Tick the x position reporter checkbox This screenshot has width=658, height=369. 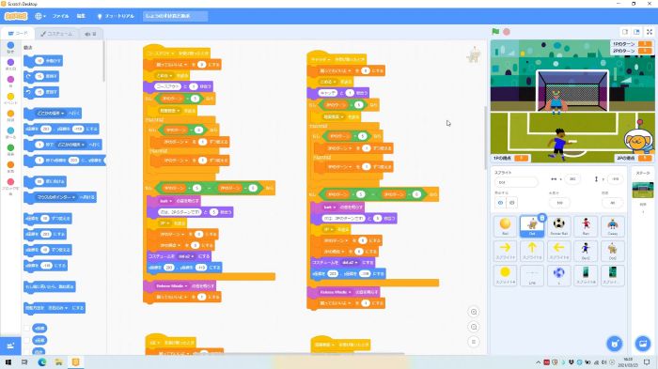[x=27, y=329]
